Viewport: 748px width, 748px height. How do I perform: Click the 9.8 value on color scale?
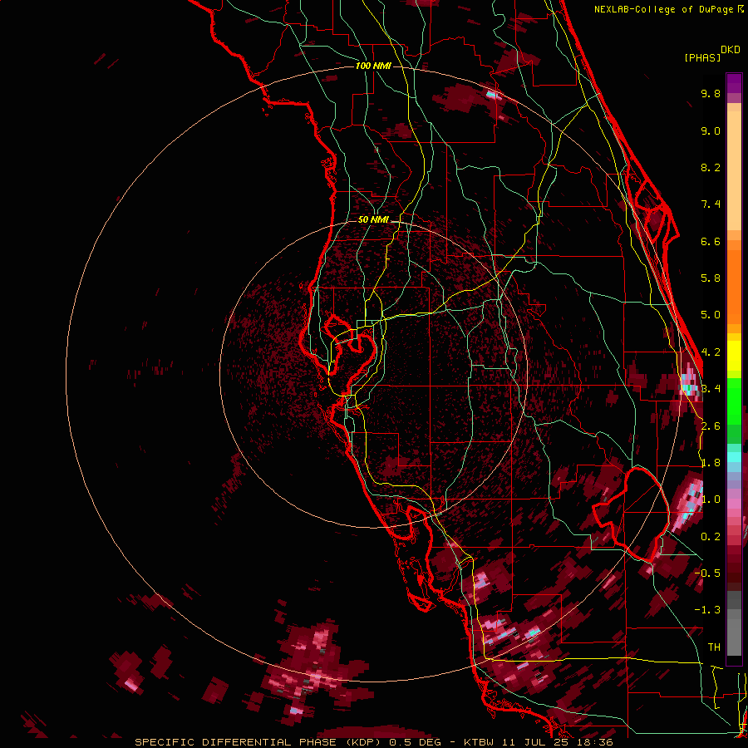pyautogui.click(x=711, y=93)
